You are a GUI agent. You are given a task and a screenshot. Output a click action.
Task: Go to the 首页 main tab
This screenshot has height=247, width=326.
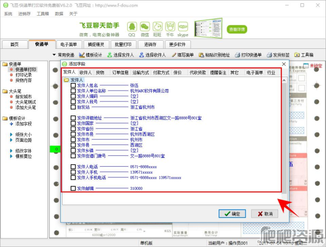click(15, 45)
